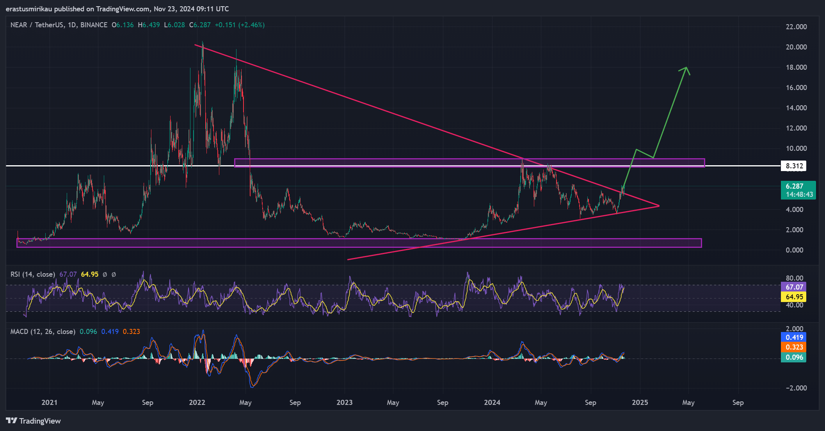825x431 pixels.
Task: Click the 2.000 MACD axis label
Action: click(x=795, y=329)
